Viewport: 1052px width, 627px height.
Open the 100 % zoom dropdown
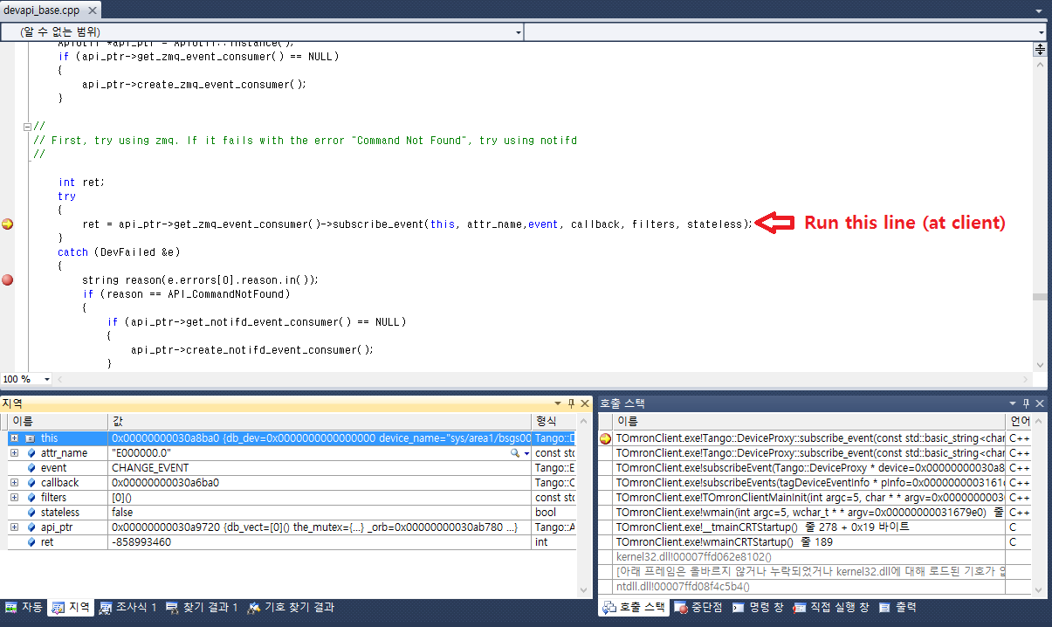pos(46,380)
